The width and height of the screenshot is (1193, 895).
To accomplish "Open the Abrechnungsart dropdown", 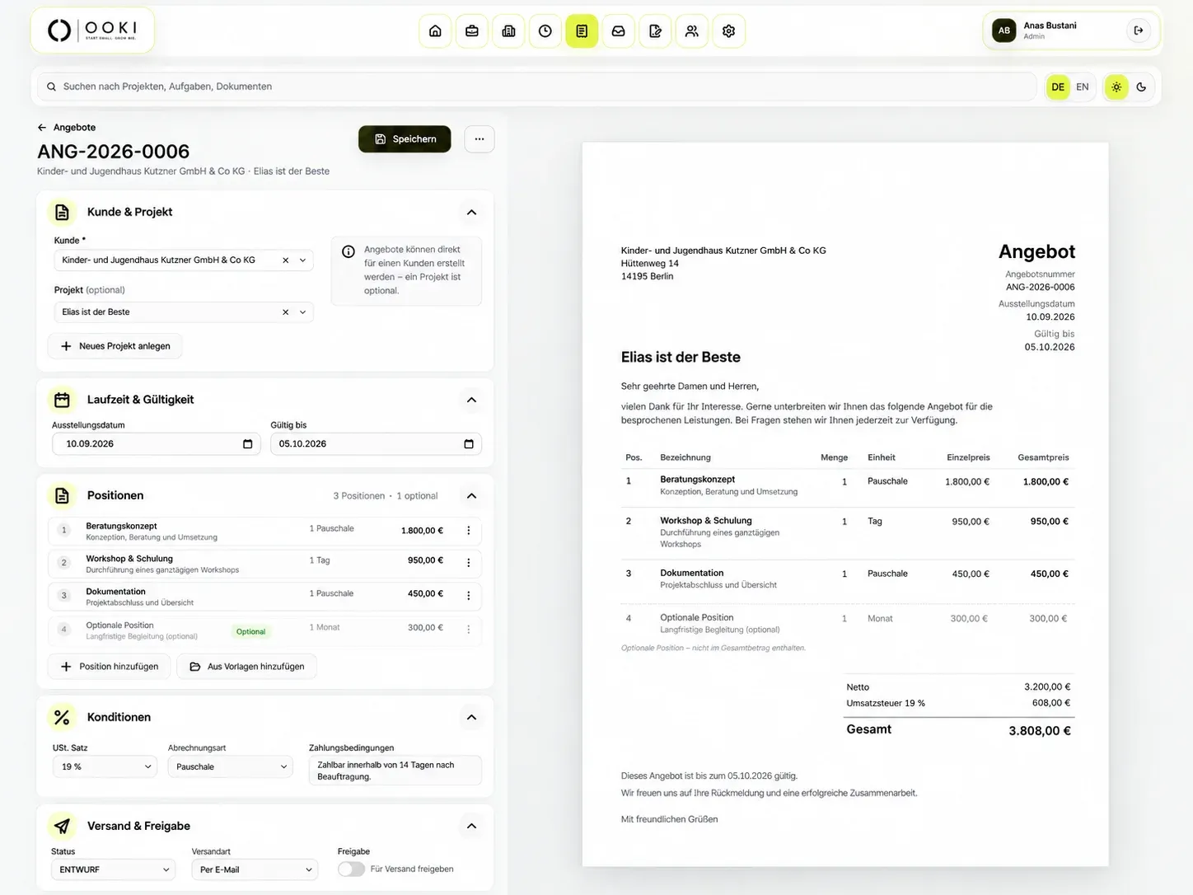I will point(231,767).
